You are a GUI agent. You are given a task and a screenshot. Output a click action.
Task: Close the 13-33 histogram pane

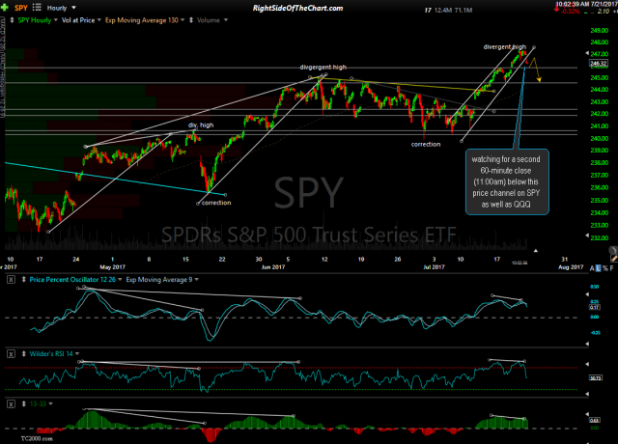click(11, 403)
